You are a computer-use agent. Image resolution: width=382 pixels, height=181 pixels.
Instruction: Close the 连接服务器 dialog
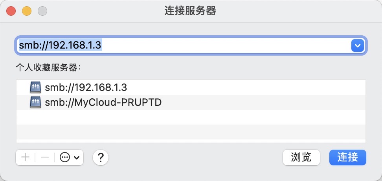coord(11,11)
